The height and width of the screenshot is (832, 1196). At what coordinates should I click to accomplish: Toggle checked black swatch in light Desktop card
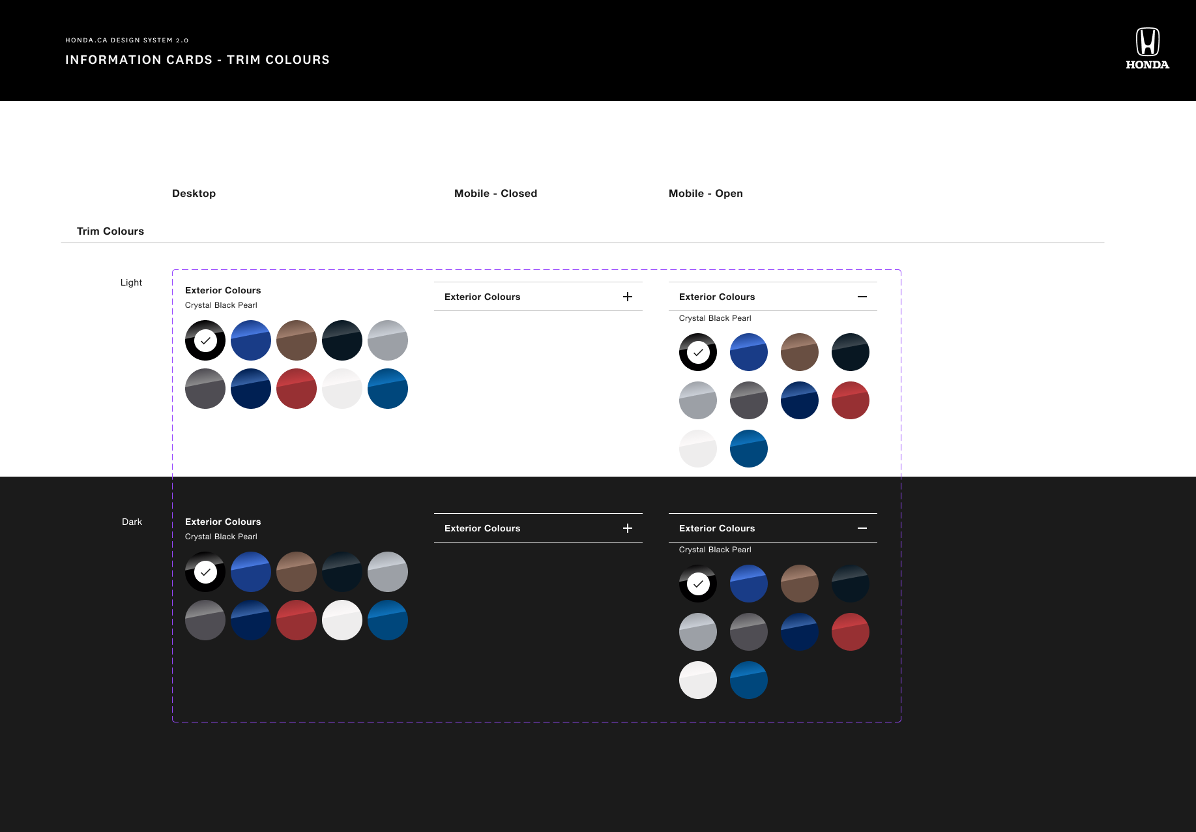(x=205, y=340)
